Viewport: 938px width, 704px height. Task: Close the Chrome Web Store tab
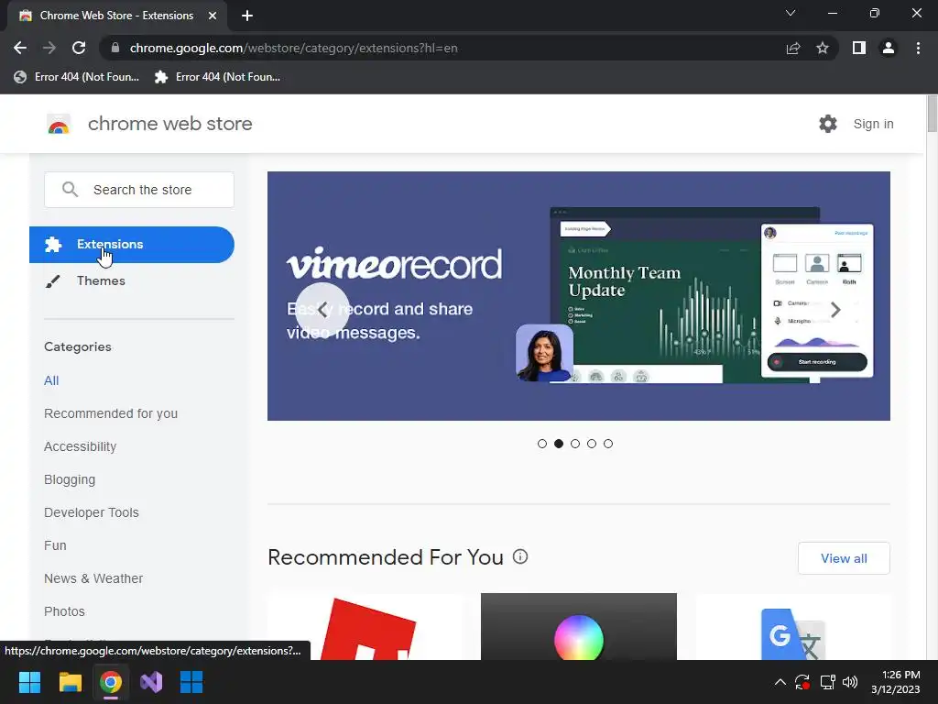tap(213, 16)
